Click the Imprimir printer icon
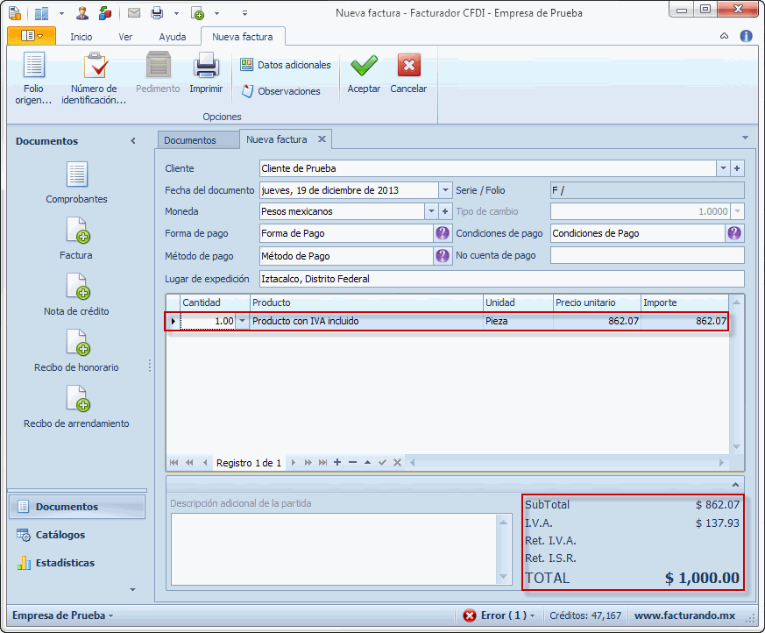 (x=206, y=67)
